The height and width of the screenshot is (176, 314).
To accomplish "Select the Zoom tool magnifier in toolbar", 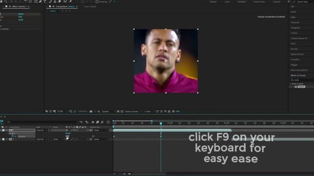I will (x=5, y=1).
